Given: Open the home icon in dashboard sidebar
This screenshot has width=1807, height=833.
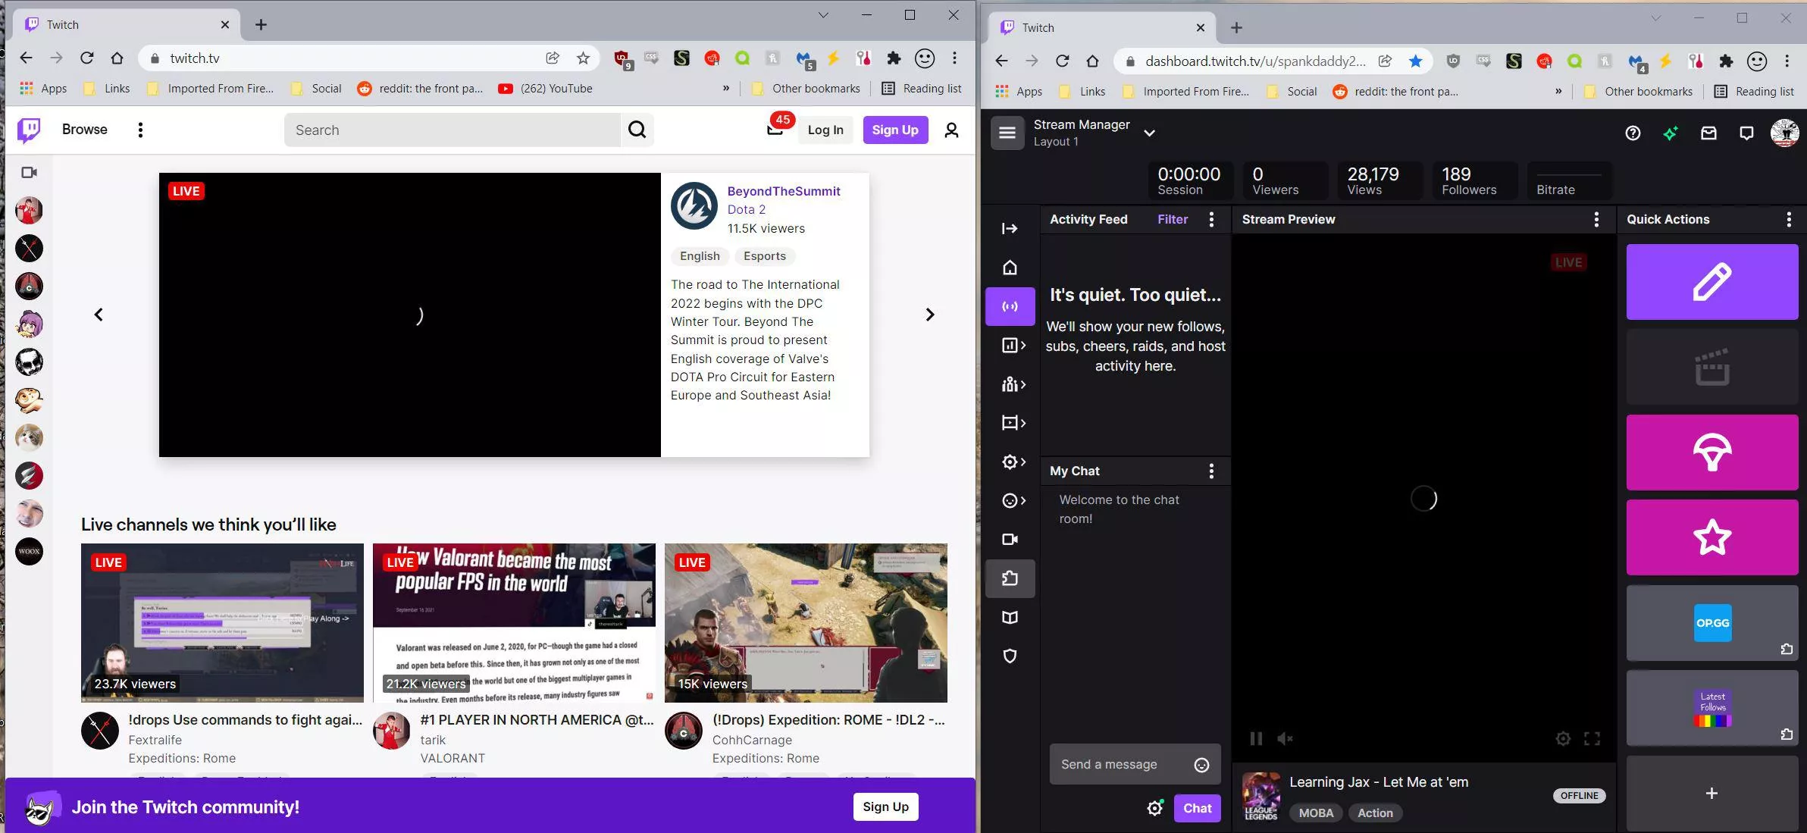Looking at the screenshot, I should (1009, 267).
